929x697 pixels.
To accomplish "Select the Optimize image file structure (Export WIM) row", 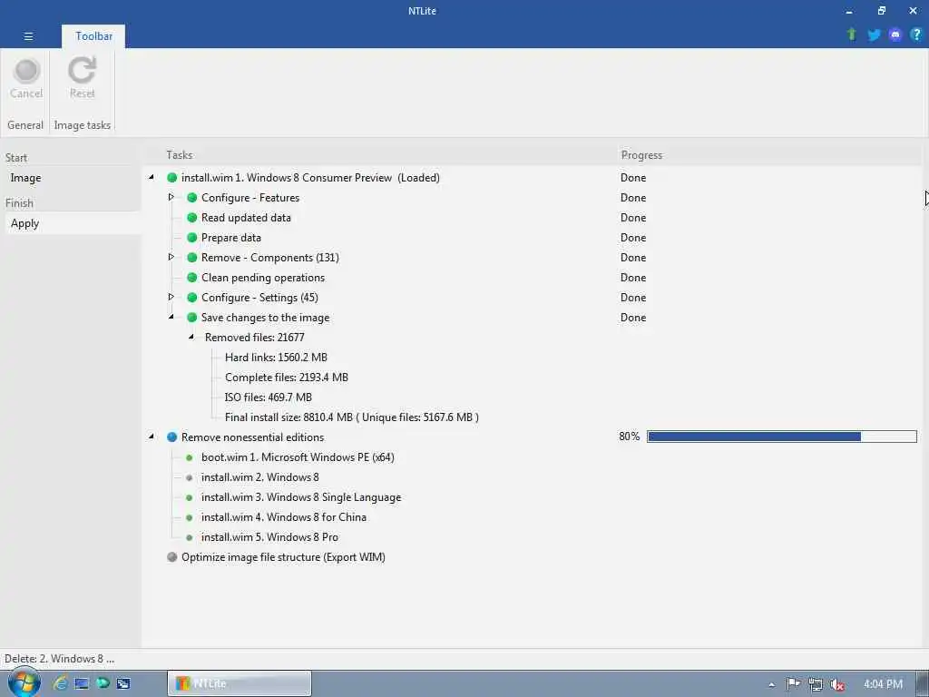I will point(283,557).
